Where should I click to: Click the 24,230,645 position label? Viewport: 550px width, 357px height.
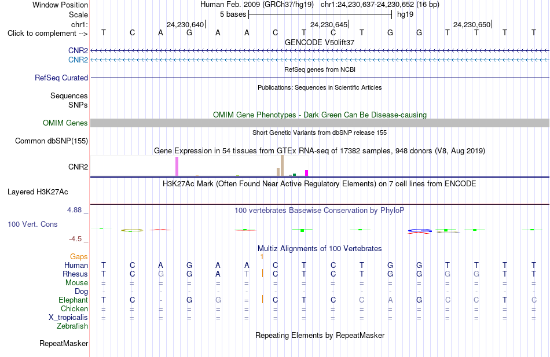(329, 24)
